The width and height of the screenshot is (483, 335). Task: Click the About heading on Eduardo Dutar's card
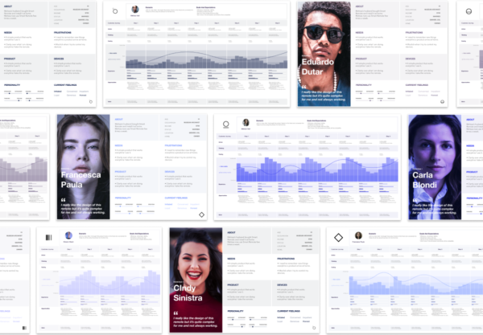click(358, 6)
